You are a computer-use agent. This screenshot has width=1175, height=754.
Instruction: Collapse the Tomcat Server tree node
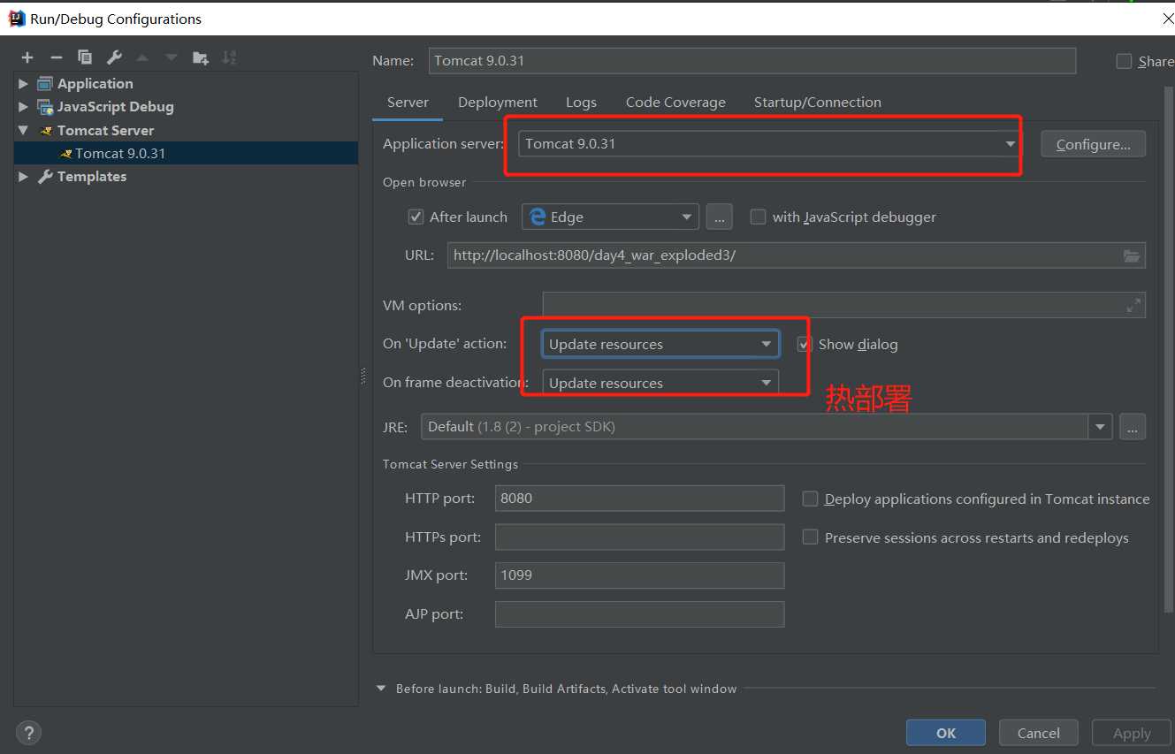(x=23, y=130)
